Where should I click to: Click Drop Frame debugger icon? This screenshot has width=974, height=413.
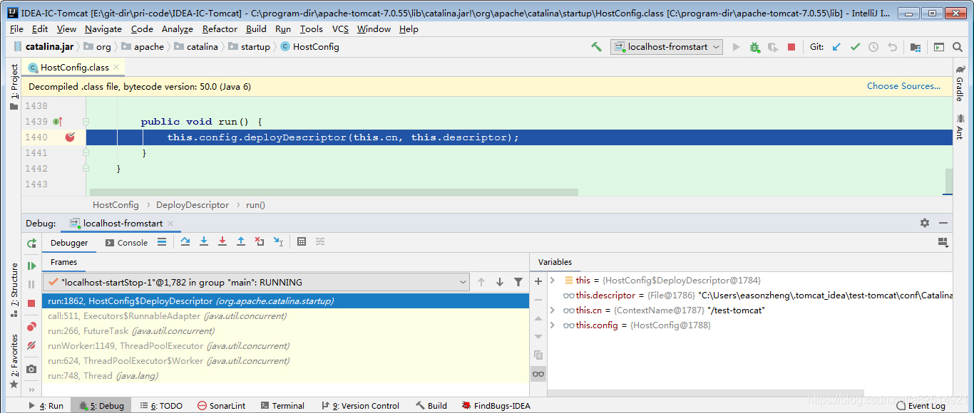pyautogui.click(x=260, y=242)
